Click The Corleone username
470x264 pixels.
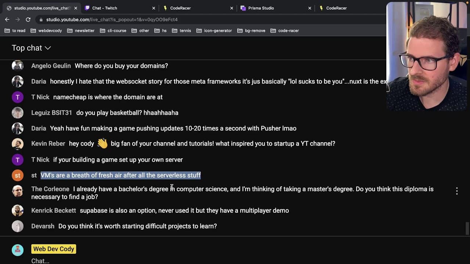pos(50,189)
